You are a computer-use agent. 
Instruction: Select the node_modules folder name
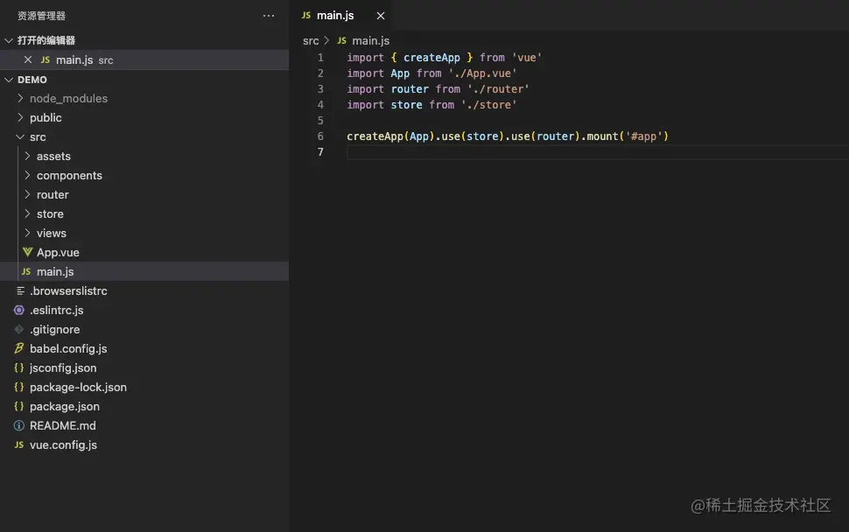click(x=69, y=99)
